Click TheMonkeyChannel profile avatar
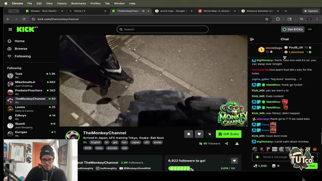The height and width of the screenshot is (181, 322). [x=72, y=136]
